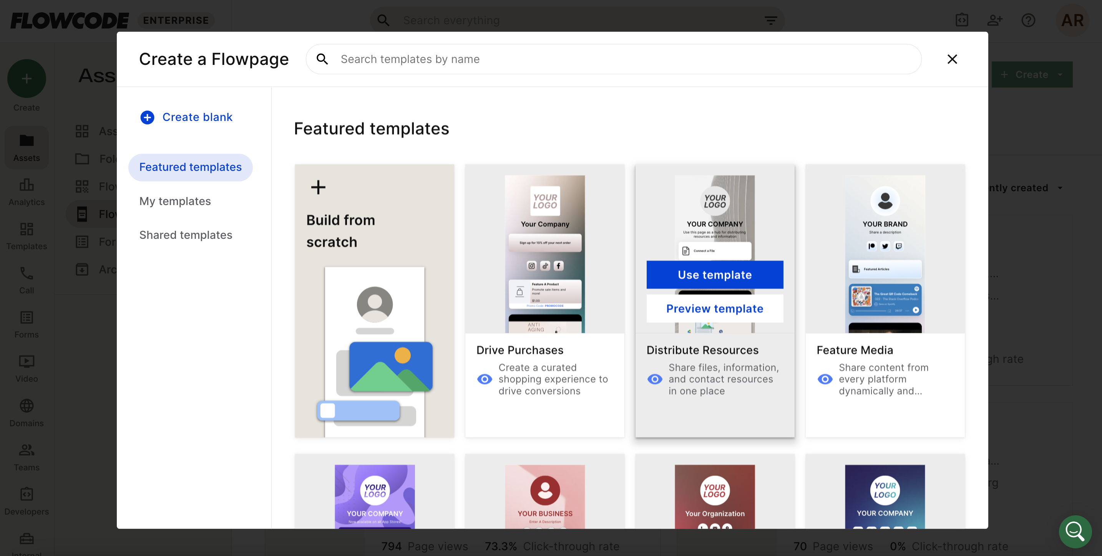The width and height of the screenshot is (1102, 556).
Task: Open the AR profile avatar menu
Action: tap(1072, 20)
